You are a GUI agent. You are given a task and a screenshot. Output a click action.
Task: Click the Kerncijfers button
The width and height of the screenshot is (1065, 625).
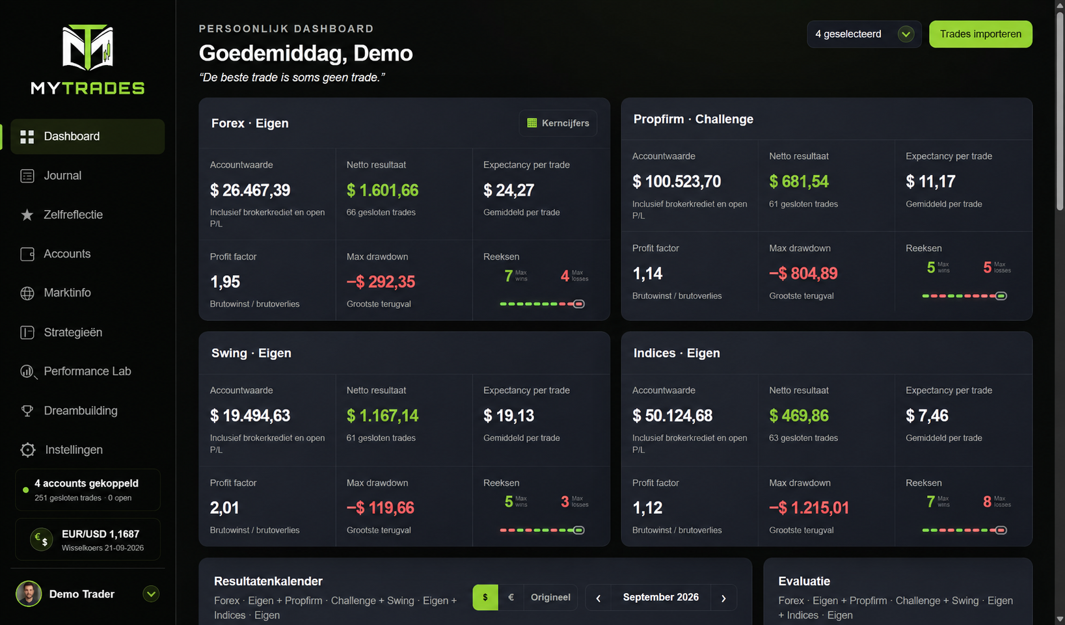pos(558,123)
